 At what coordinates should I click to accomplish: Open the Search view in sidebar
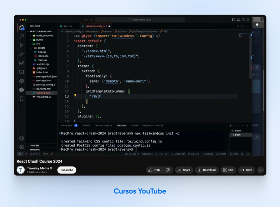(x=21, y=36)
